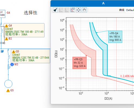Image resolution: width=134 pixels, height=108 pixels.
Task: Click the fit-to-view arrows icon
Action: coord(79,10)
